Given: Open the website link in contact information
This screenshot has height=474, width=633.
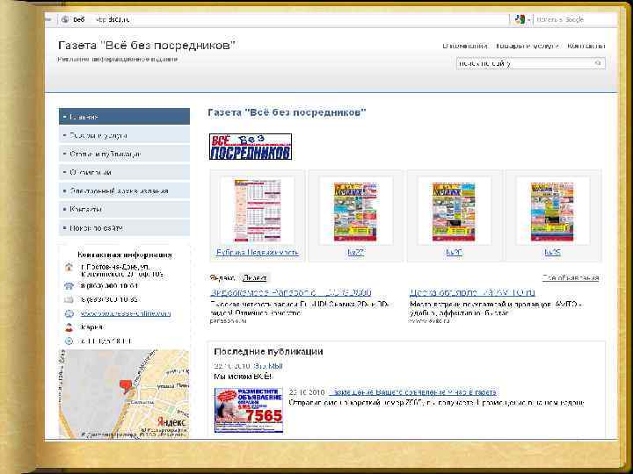Looking at the screenshot, I should tap(126, 313).
